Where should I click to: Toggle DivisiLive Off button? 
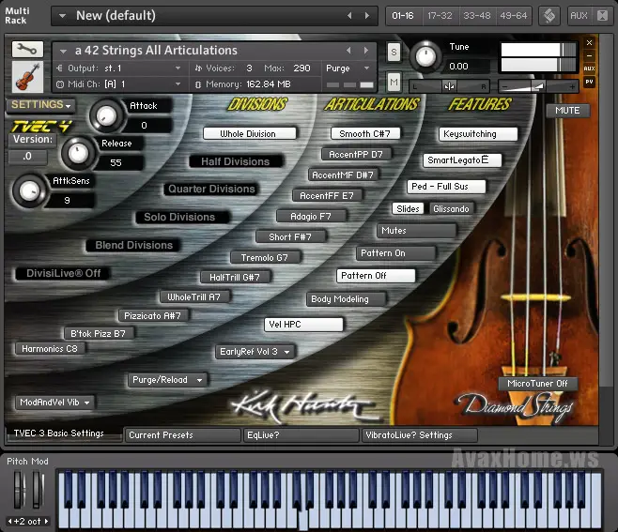63,273
